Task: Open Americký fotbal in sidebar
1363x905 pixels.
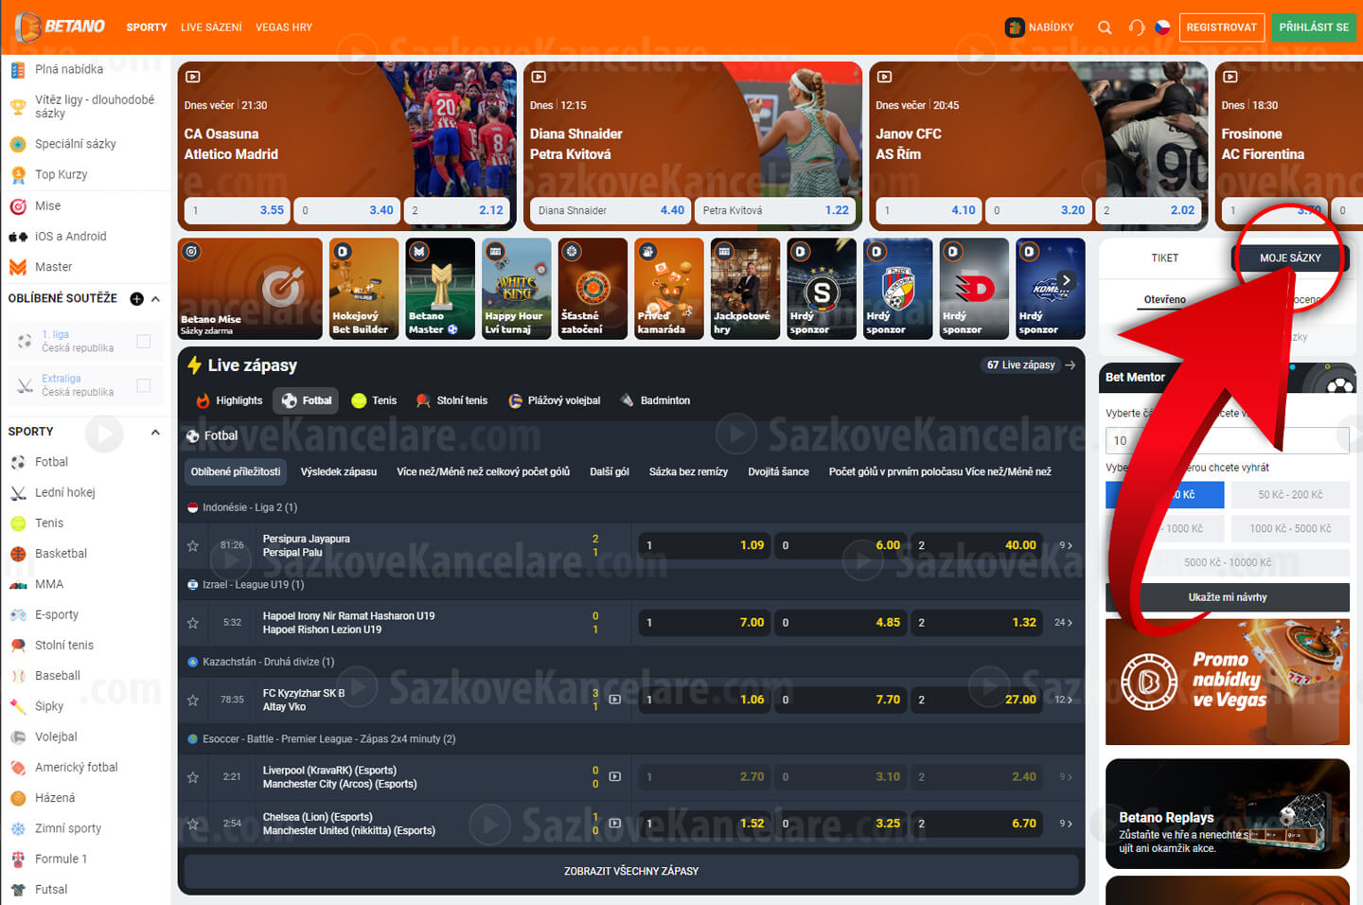Action: click(76, 767)
